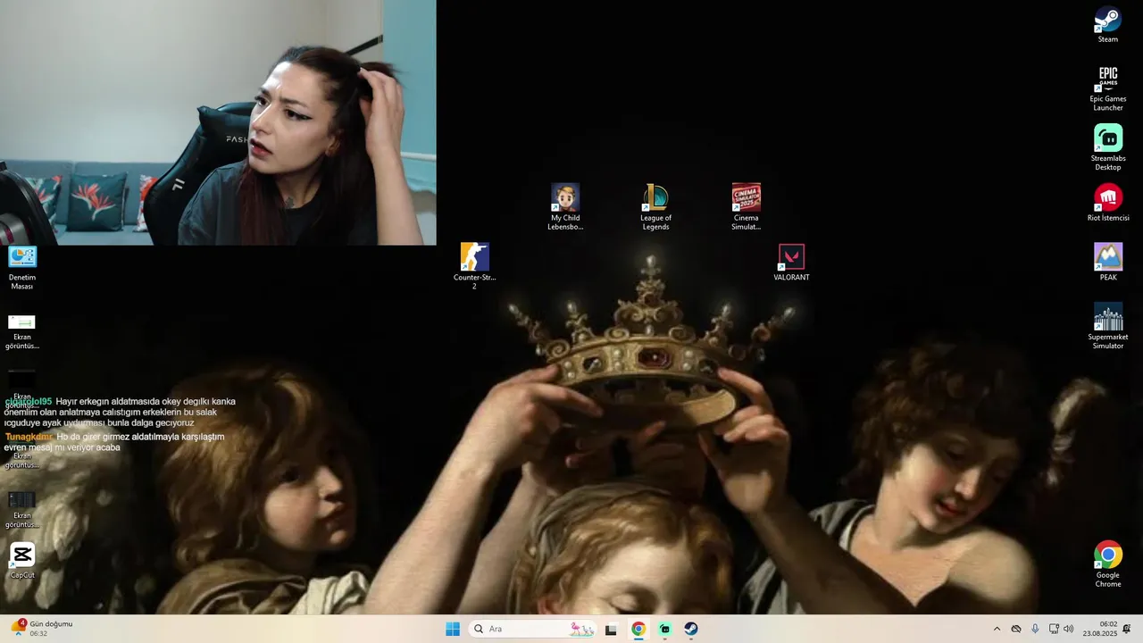Select the CapCut desktop shortcut
The height and width of the screenshot is (643, 1143).
[x=22, y=560]
